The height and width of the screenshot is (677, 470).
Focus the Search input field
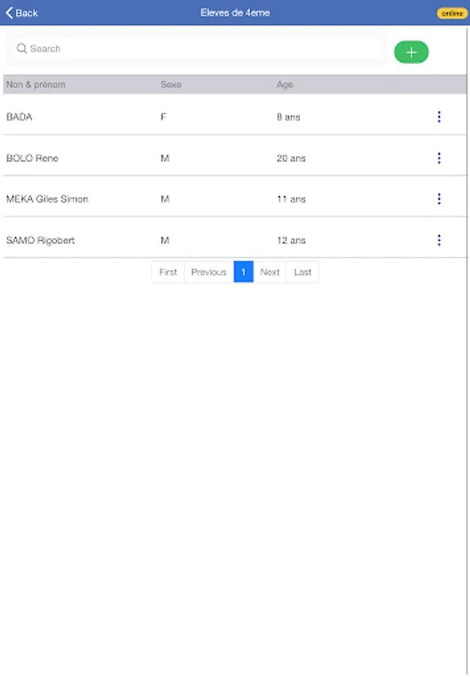(x=196, y=48)
